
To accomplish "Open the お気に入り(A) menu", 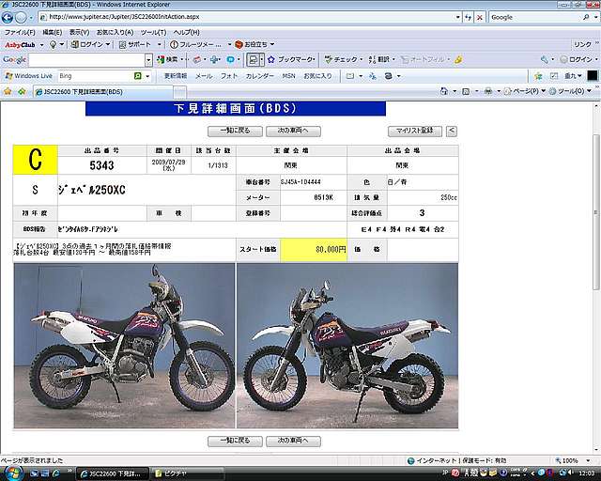I will (115, 33).
